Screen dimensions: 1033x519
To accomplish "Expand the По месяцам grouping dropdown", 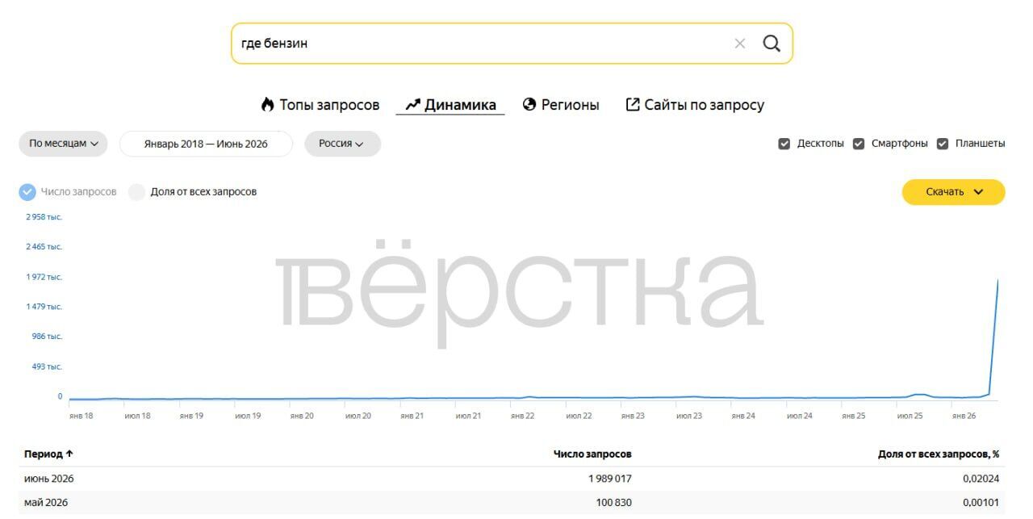I will click(x=63, y=144).
